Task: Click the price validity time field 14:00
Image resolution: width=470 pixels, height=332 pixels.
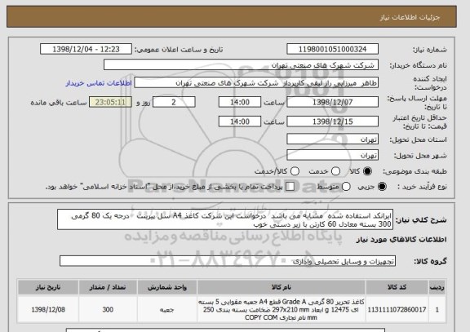Action: coord(240,122)
